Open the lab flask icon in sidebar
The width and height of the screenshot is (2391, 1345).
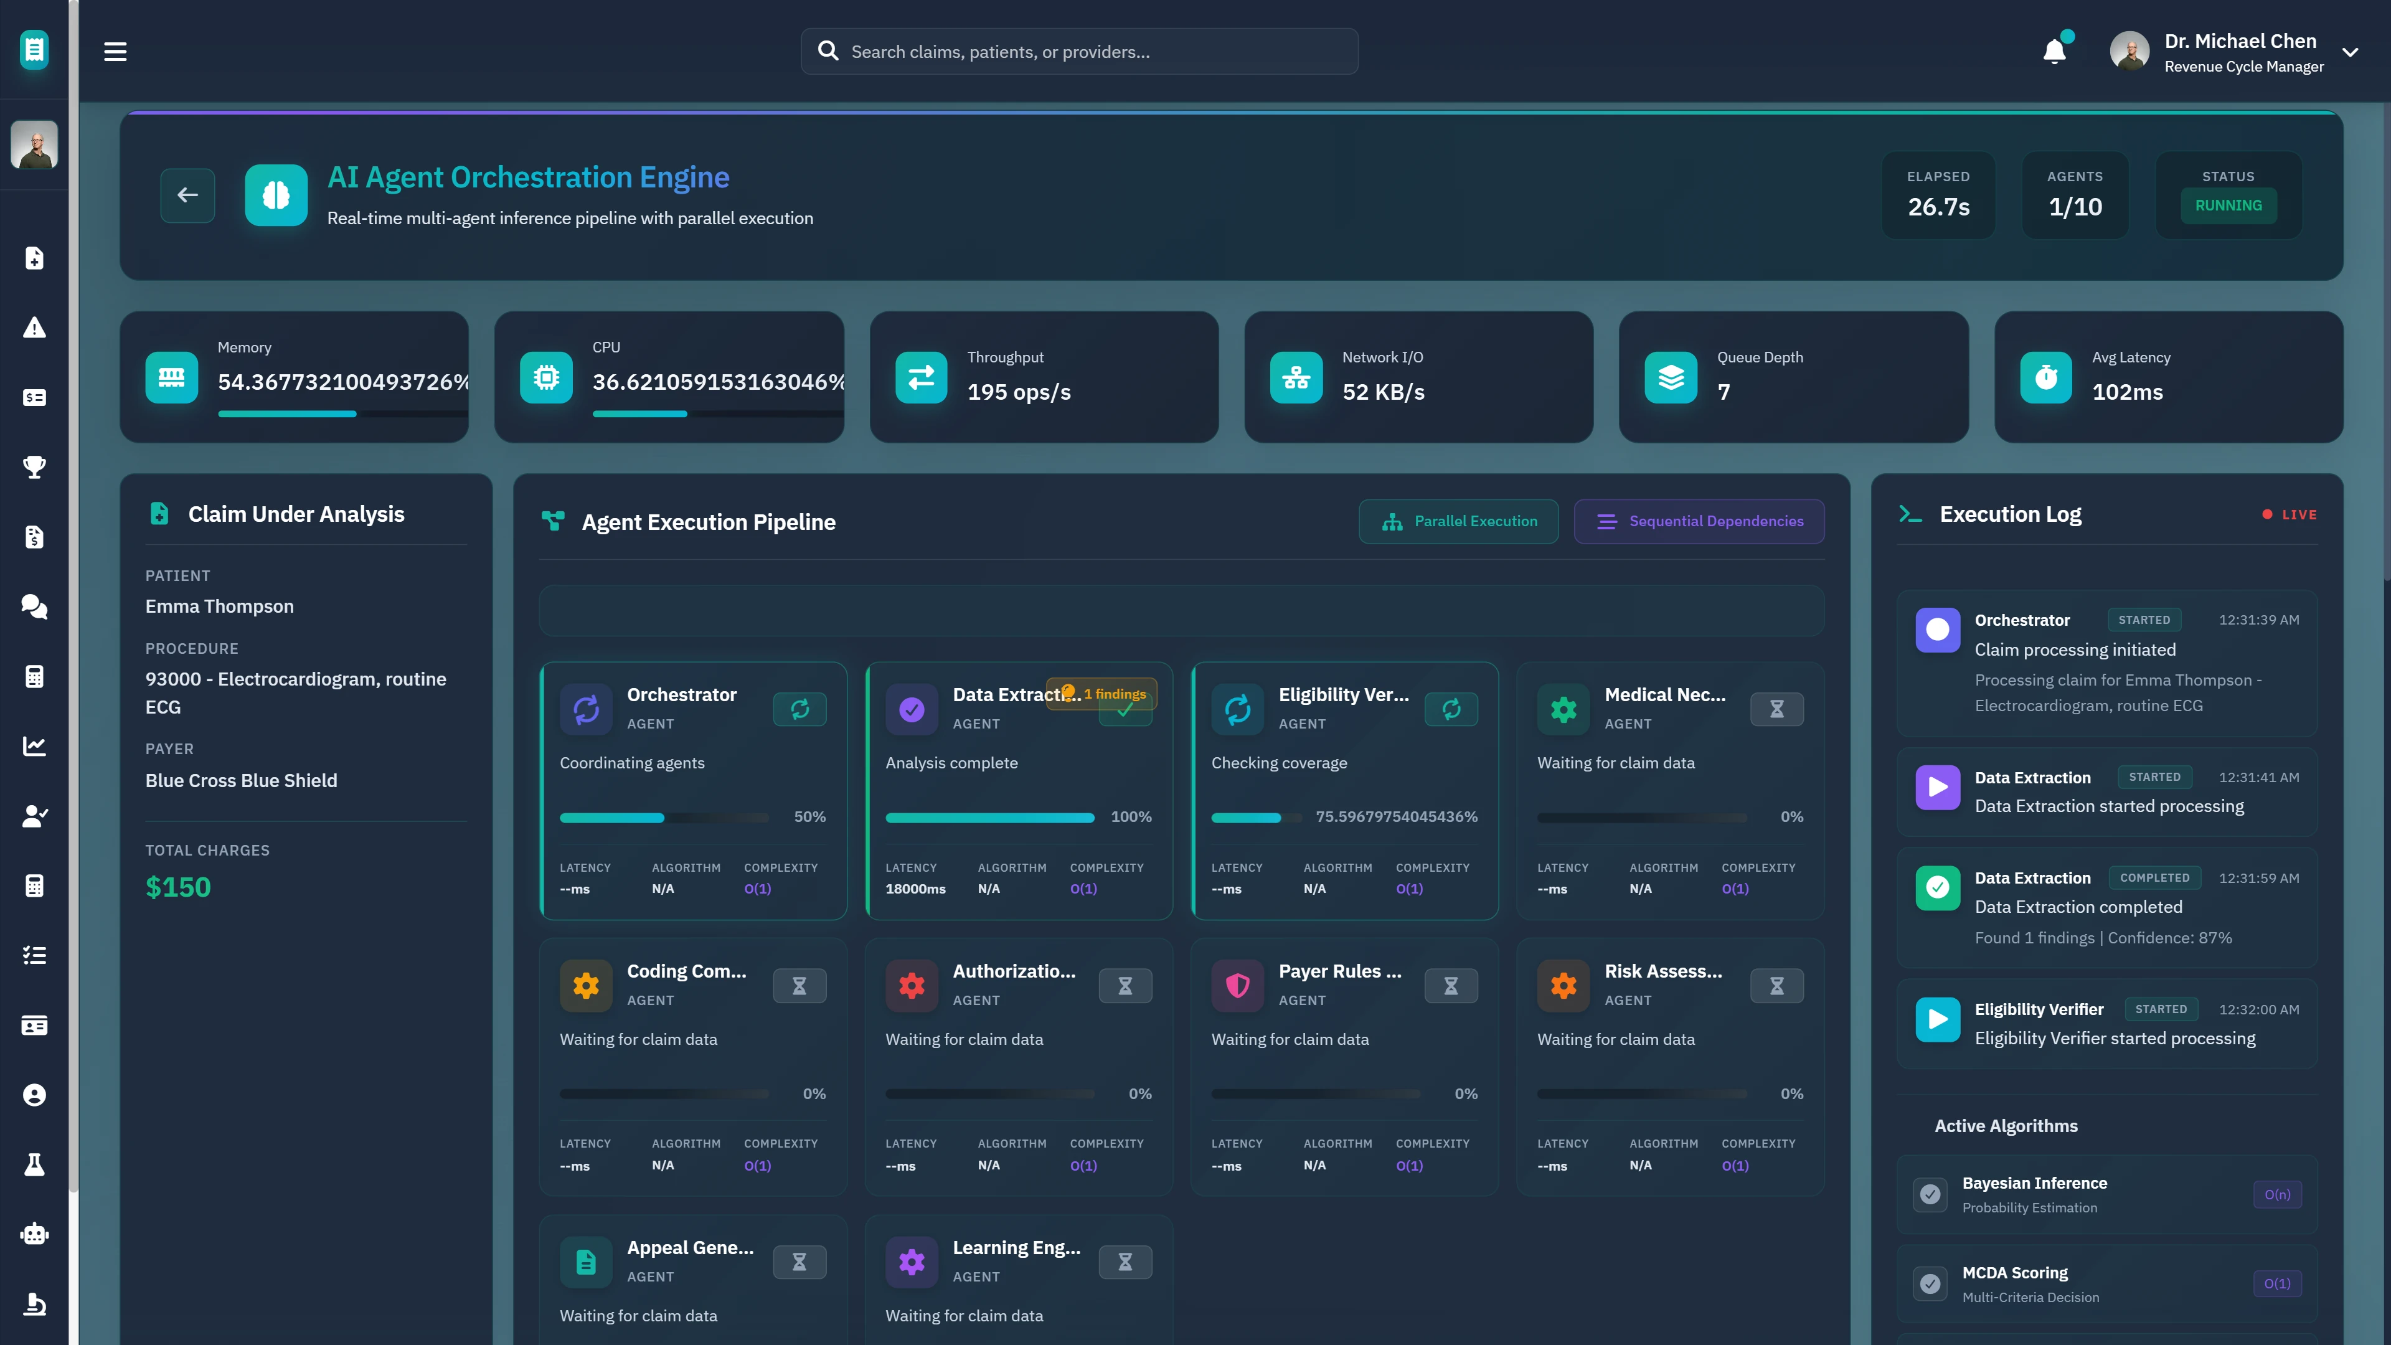coord(34,1164)
